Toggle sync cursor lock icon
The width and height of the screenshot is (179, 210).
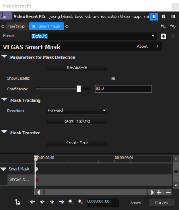coord(17,202)
